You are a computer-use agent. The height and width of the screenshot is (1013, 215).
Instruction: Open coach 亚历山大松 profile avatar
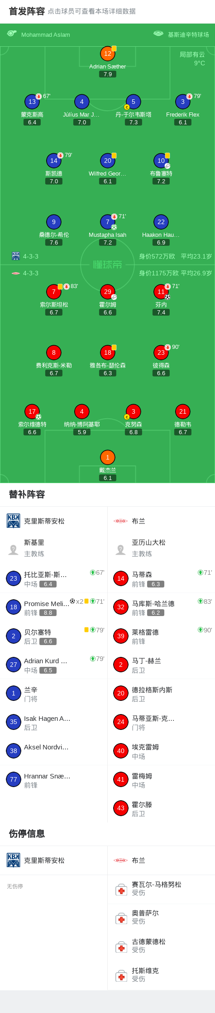pos(121,549)
